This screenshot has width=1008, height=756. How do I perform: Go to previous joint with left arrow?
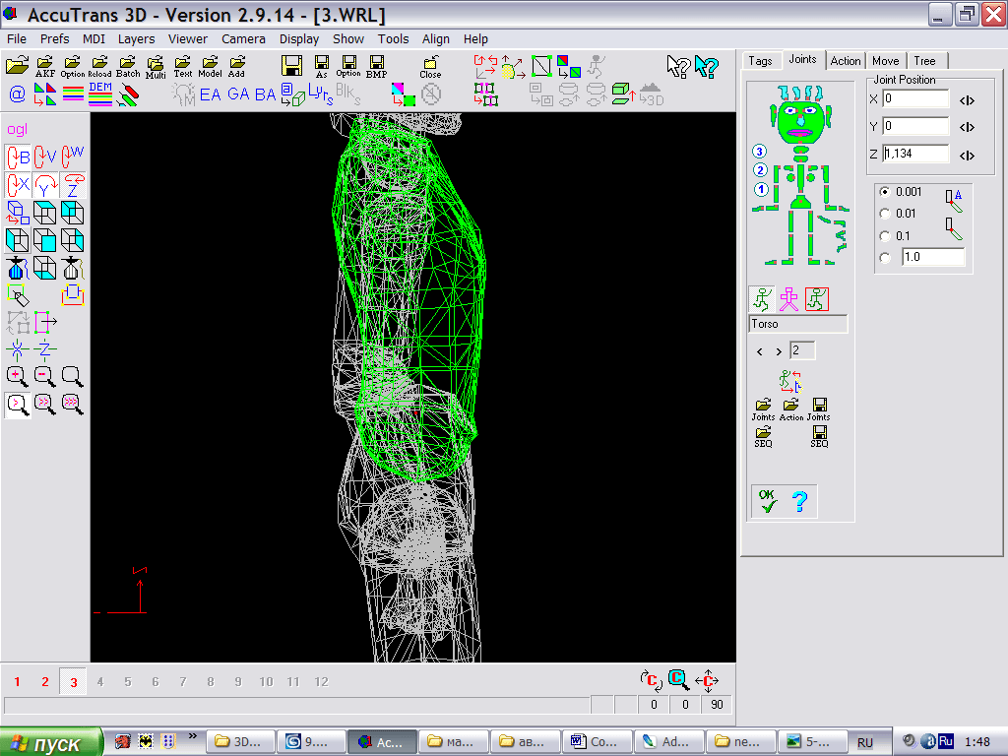point(760,351)
